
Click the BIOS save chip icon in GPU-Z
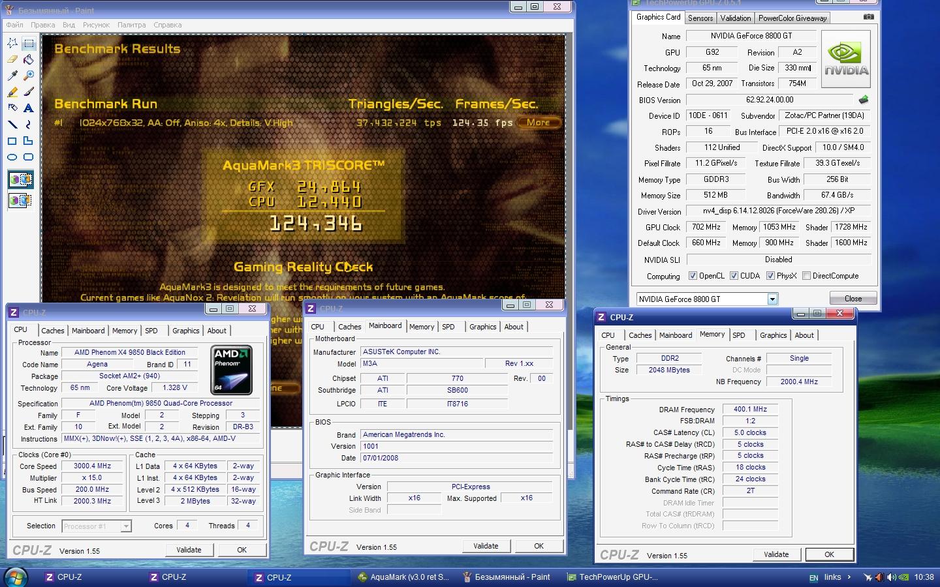tap(864, 100)
